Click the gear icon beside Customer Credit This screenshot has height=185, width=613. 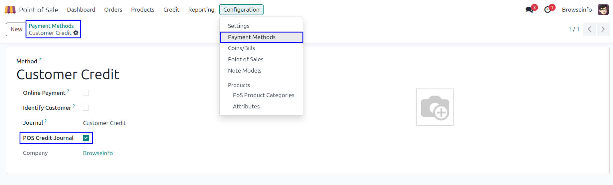76,33
